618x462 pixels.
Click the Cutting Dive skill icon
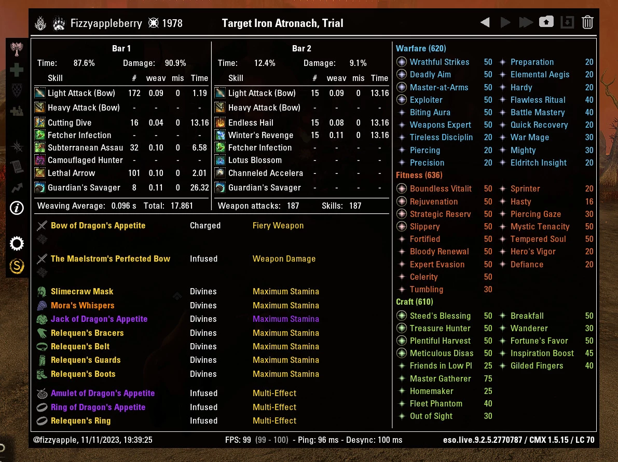coord(40,123)
